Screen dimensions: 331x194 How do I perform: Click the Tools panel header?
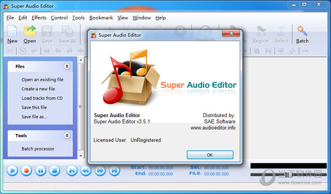point(40,135)
